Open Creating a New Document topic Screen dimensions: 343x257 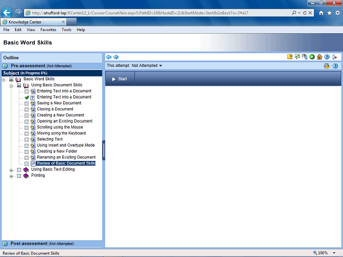tap(61, 115)
